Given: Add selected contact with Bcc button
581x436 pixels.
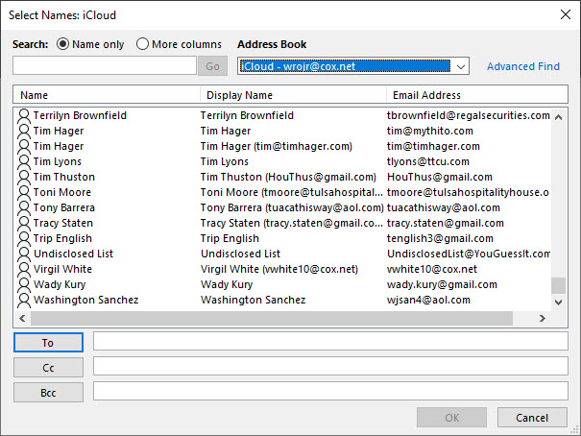Looking at the screenshot, I should [x=48, y=392].
